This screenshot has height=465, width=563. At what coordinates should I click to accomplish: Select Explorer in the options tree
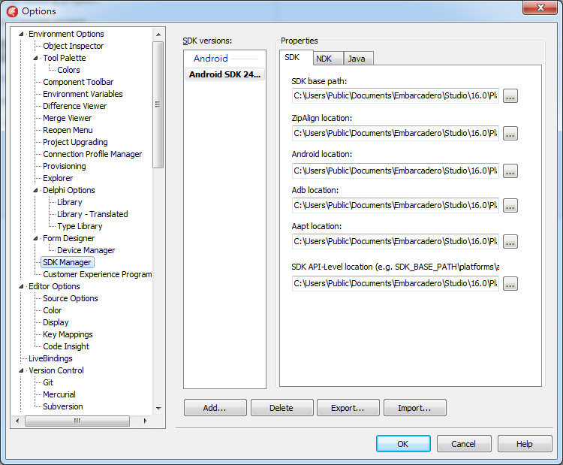[x=58, y=178]
